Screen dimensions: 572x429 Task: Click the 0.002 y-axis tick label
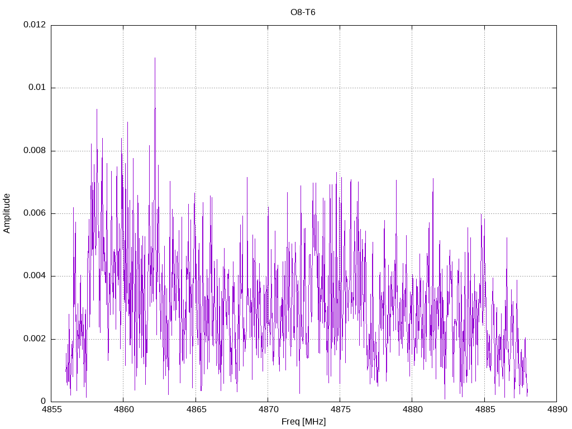click(x=35, y=339)
